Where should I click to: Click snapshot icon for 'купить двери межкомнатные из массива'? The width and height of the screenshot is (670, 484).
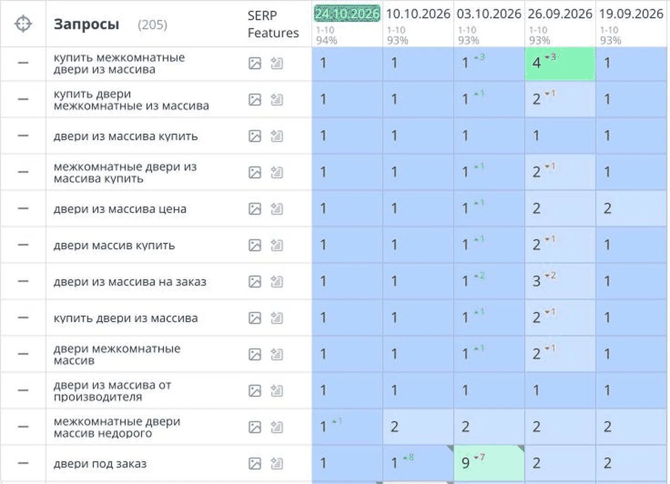point(277,99)
